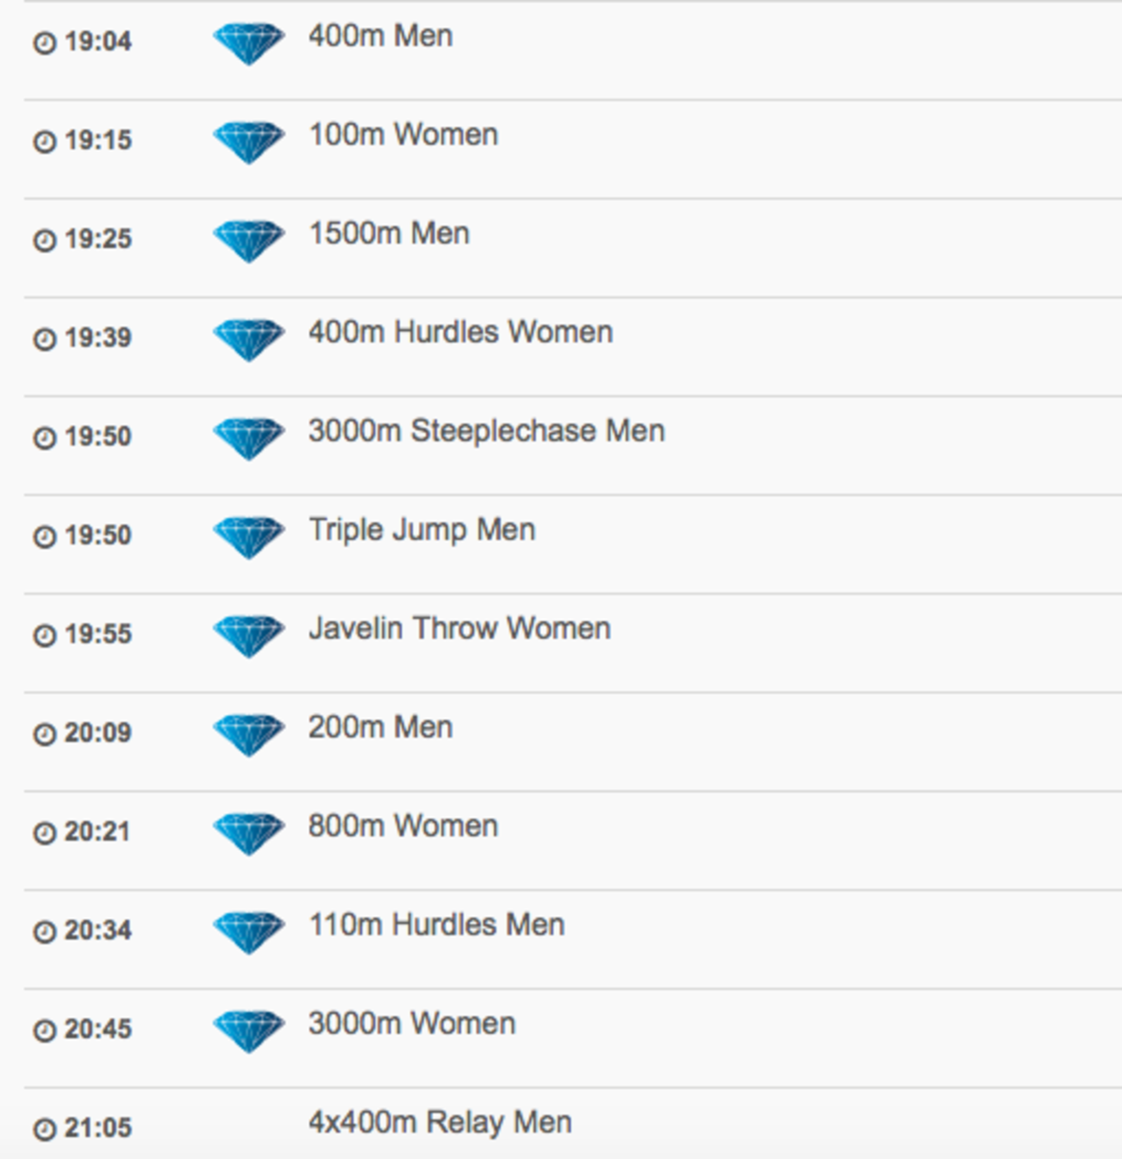The image size is (1122, 1159).
Task: Select the diamond icon beside 110m Hurdles Men
Action: (248, 932)
